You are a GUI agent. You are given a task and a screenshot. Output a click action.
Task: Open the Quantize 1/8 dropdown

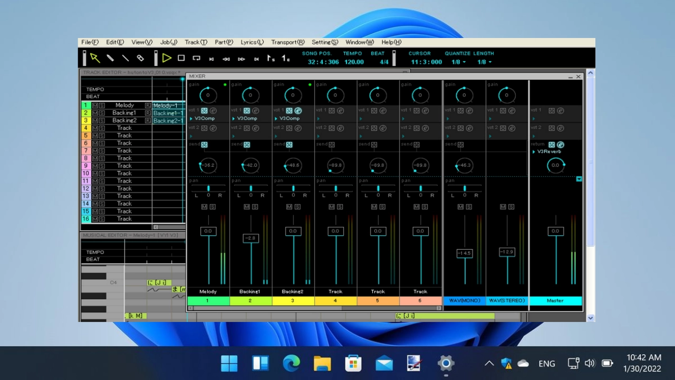[459, 62]
